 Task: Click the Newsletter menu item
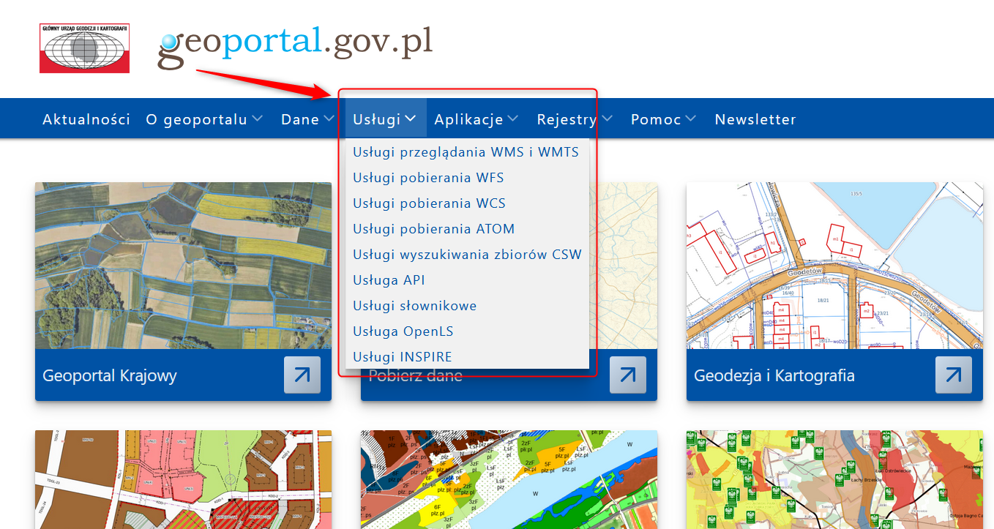755,119
